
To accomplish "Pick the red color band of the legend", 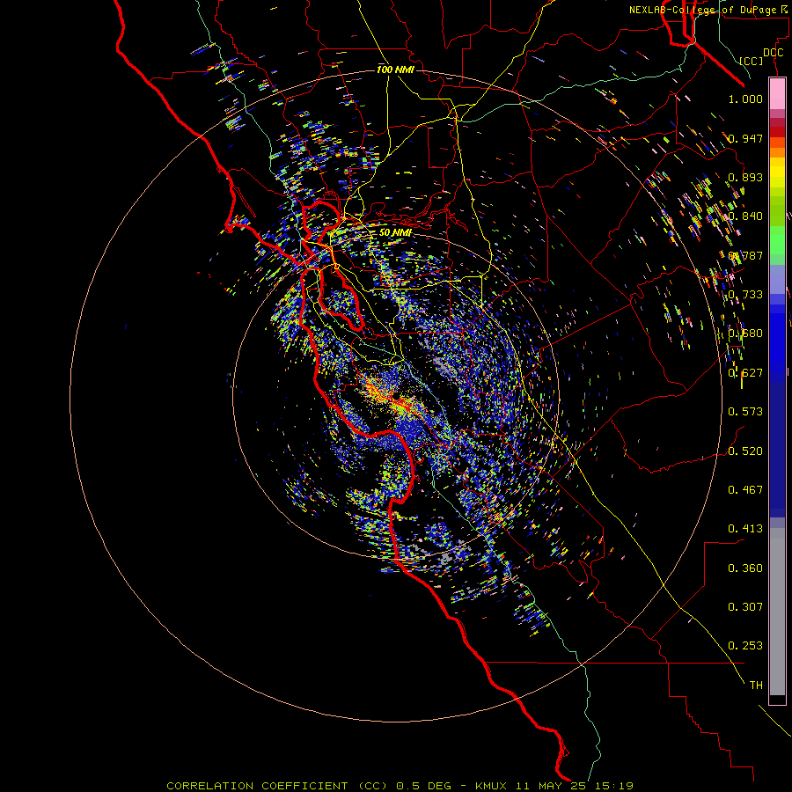I will coord(777,131).
